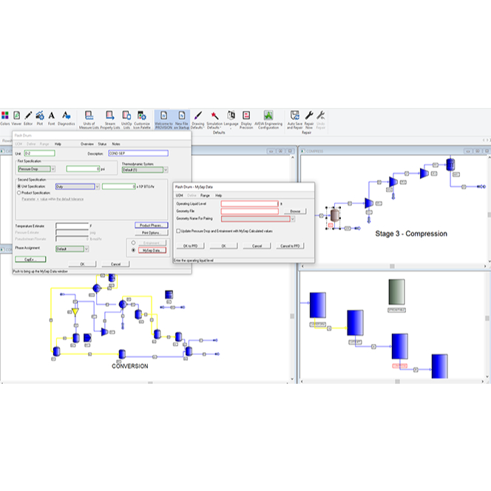Open Units of Measure Lists
The image size is (491, 491).
point(89,120)
